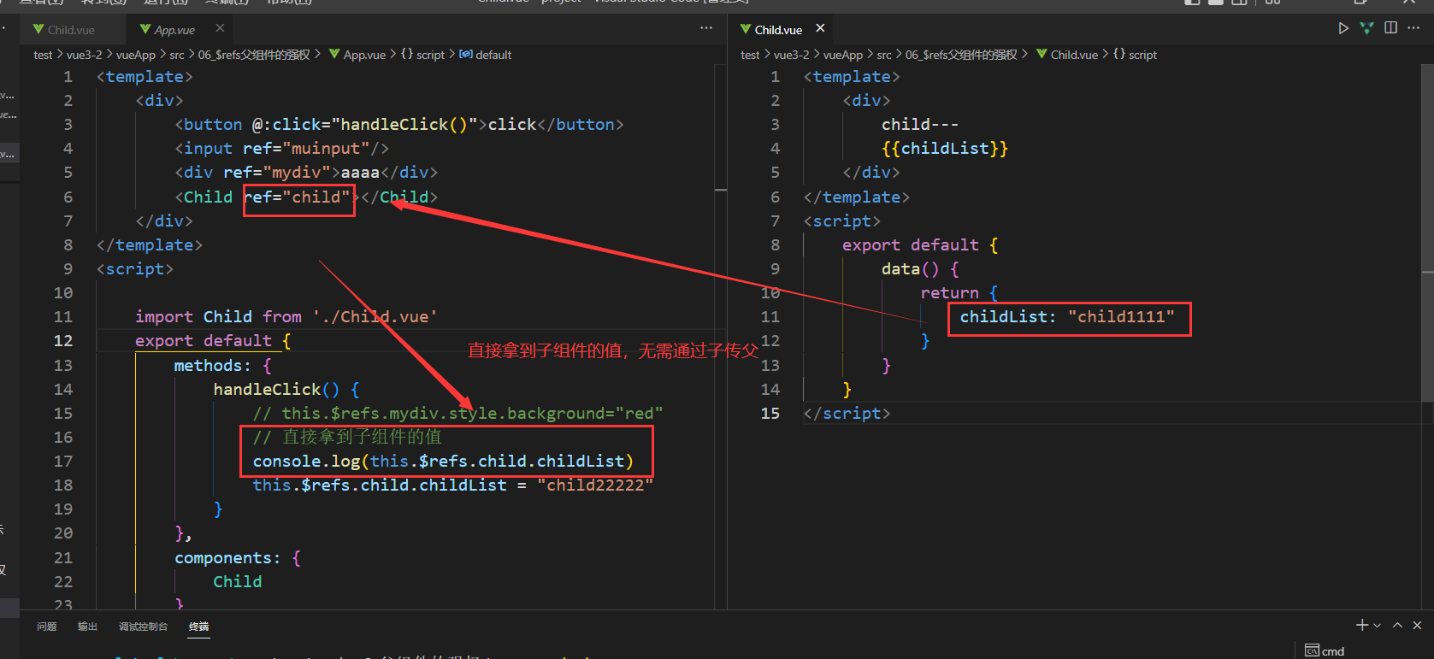Run the code using the play icon
Image resolution: width=1434 pixels, height=659 pixels.
pyautogui.click(x=1343, y=28)
